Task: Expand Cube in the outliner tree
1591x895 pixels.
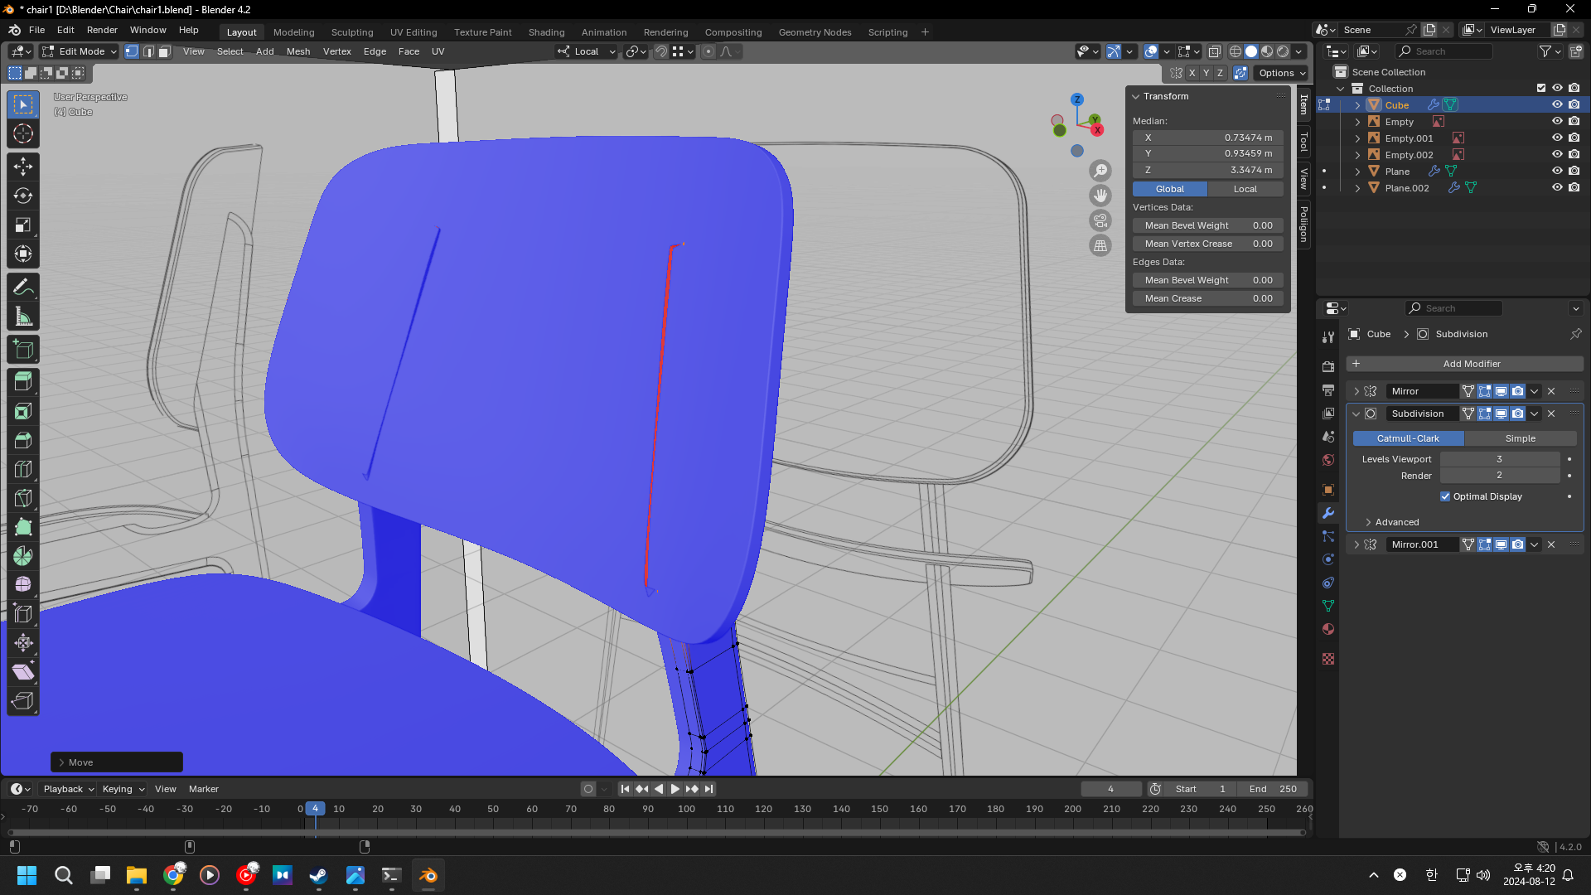Action: pos(1357,105)
